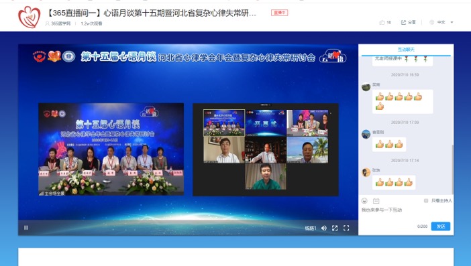The height and width of the screenshot is (266, 471).
Task: Open the 365医学网 author link
Action: pos(60,23)
